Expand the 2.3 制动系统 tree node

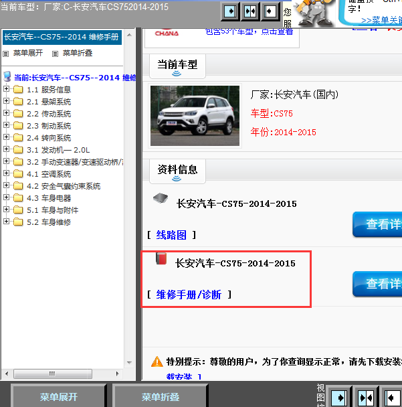pos(6,125)
